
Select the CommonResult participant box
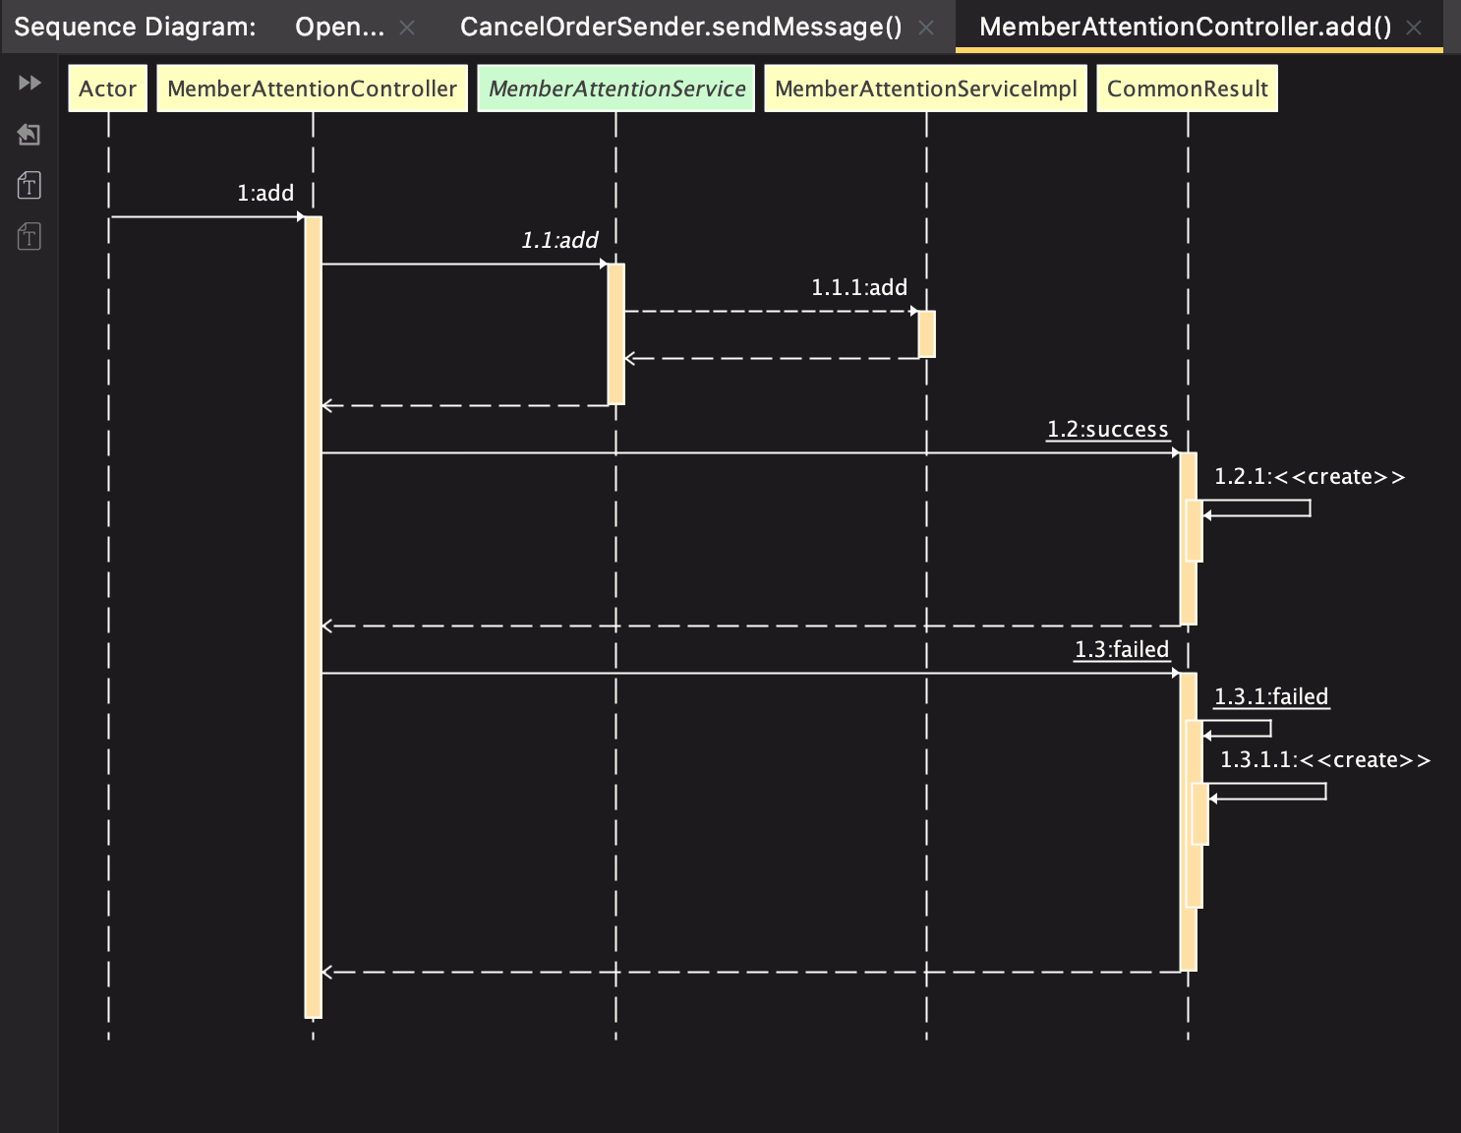pyautogui.click(x=1188, y=89)
